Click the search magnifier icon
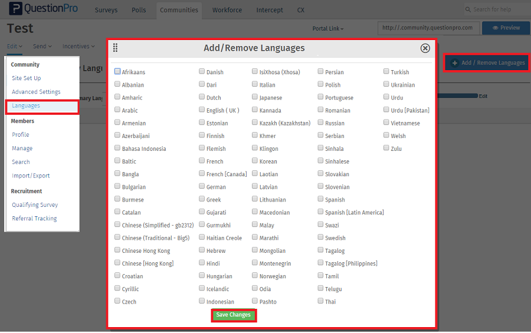 click(468, 9)
